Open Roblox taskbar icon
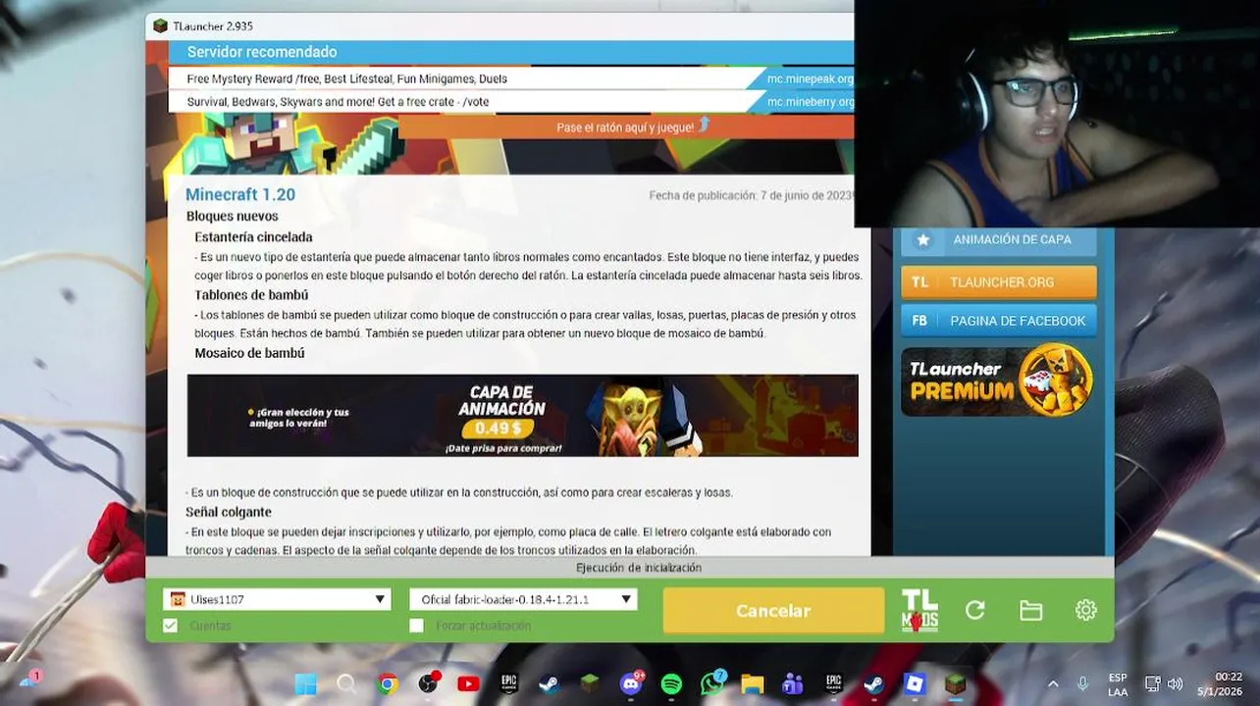The height and width of the screenshot is (706, 1260). [x=915, y=683]
